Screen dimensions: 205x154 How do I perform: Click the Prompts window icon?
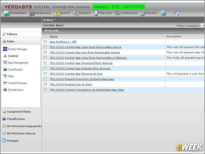[x=4, y=141]
